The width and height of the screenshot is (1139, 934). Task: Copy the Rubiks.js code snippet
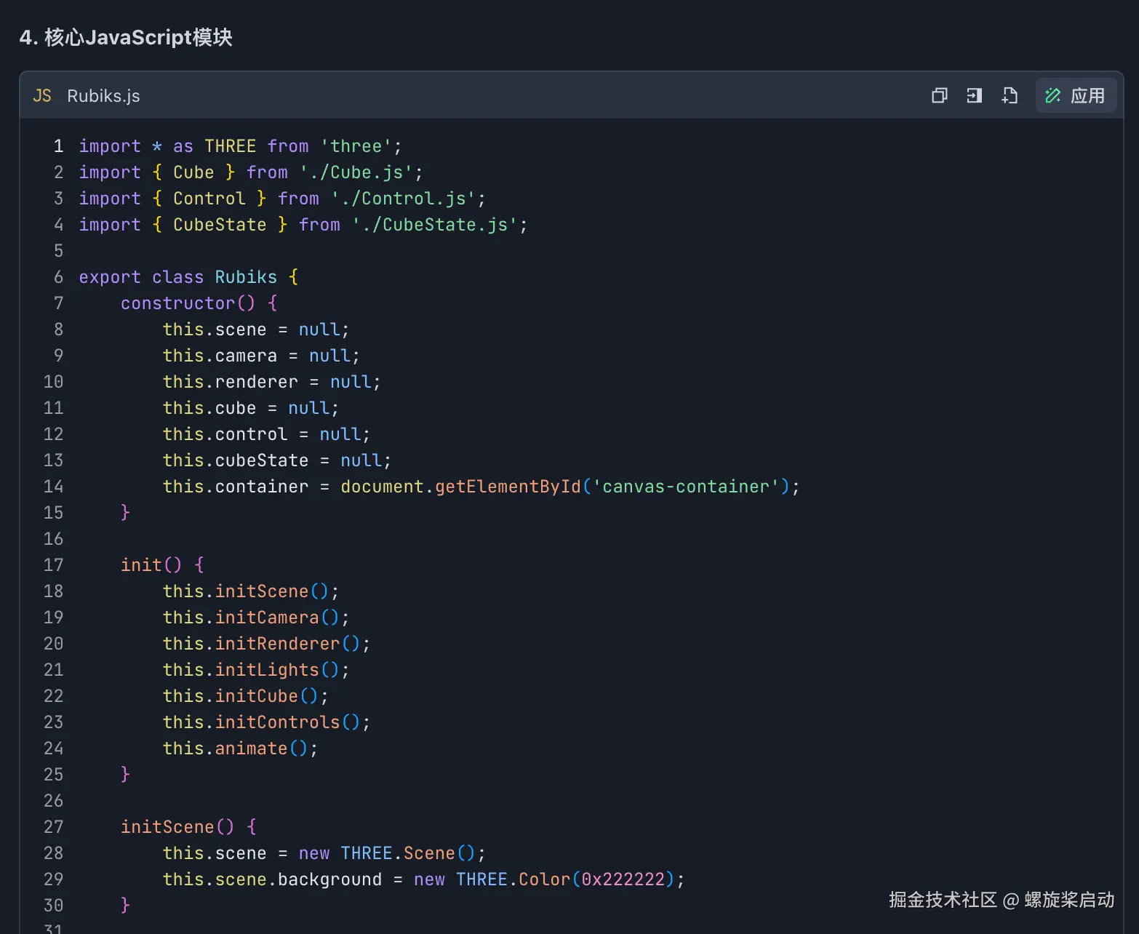click(939, 95)
